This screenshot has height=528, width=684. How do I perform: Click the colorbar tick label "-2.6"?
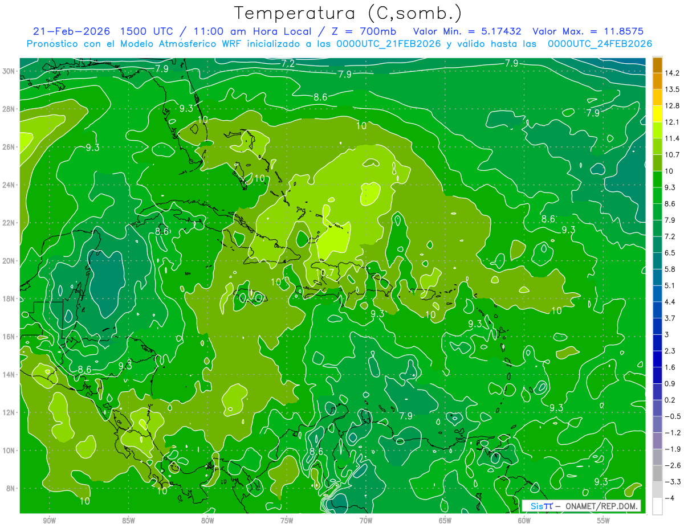click(673, 465)
